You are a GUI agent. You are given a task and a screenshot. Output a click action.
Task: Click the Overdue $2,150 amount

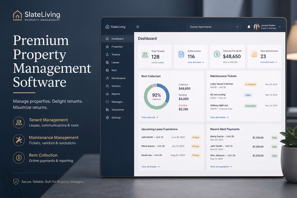pos(183,109)
